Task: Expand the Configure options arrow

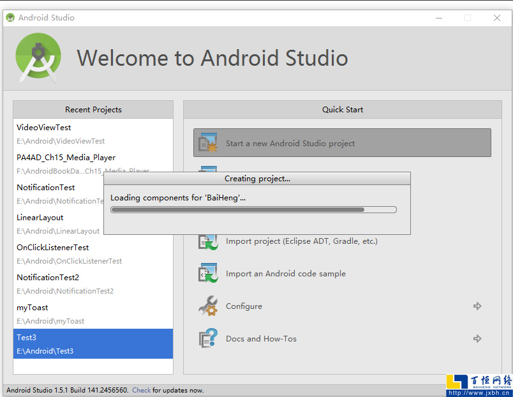Action: 477,306
